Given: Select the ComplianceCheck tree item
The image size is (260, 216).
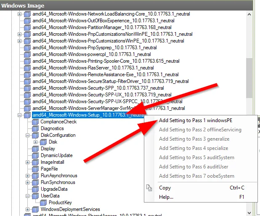Looking at the screenshot, I should click(58, 122).
